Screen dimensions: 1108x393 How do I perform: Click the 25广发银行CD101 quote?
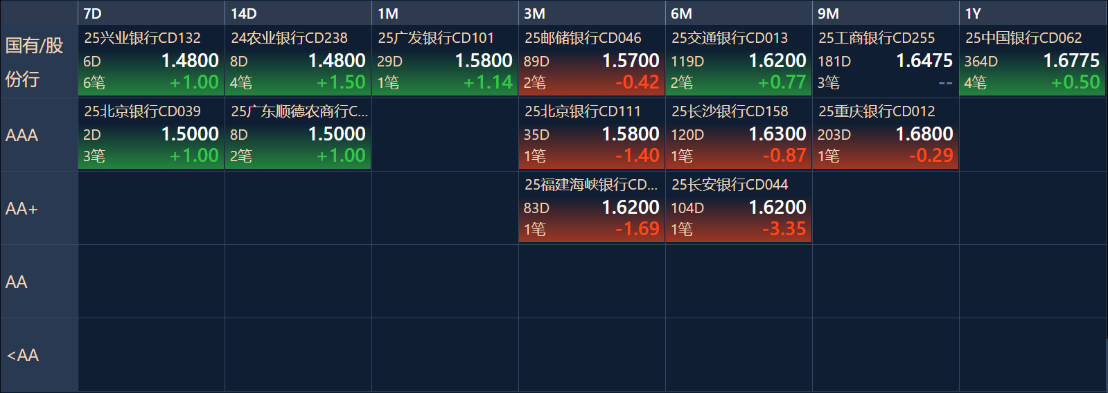click(x=445, y=61)
